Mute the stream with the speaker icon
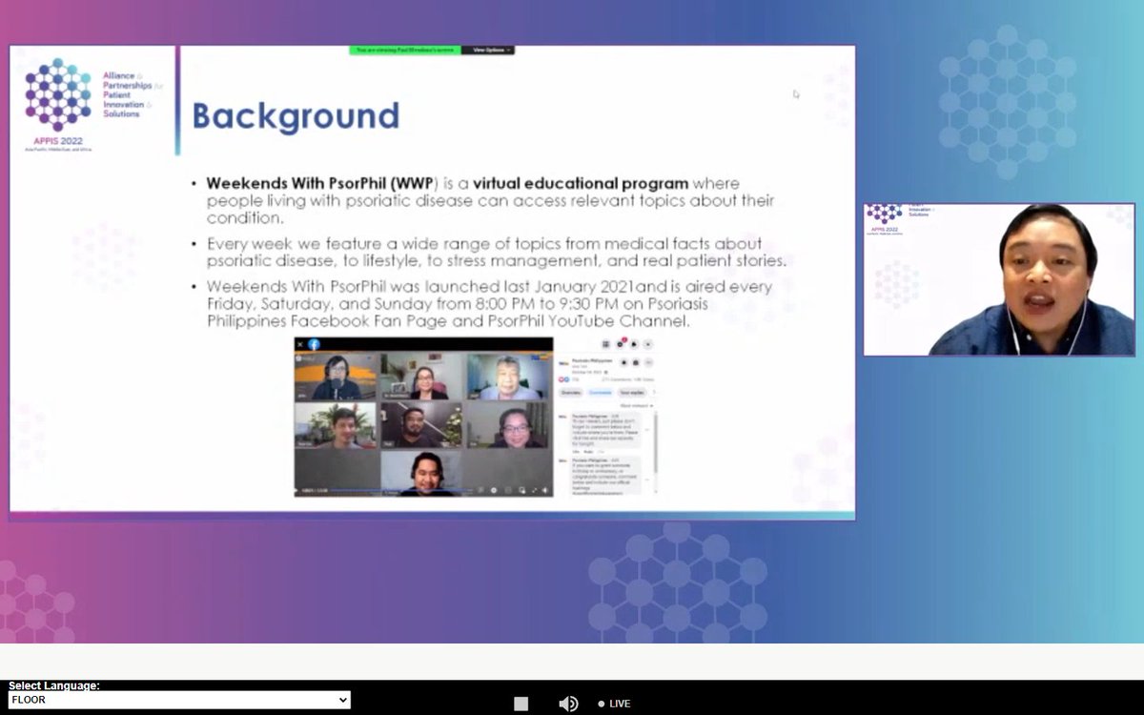Image resolution: width=1144 pixels, height=715 pixels. point(568,704)
